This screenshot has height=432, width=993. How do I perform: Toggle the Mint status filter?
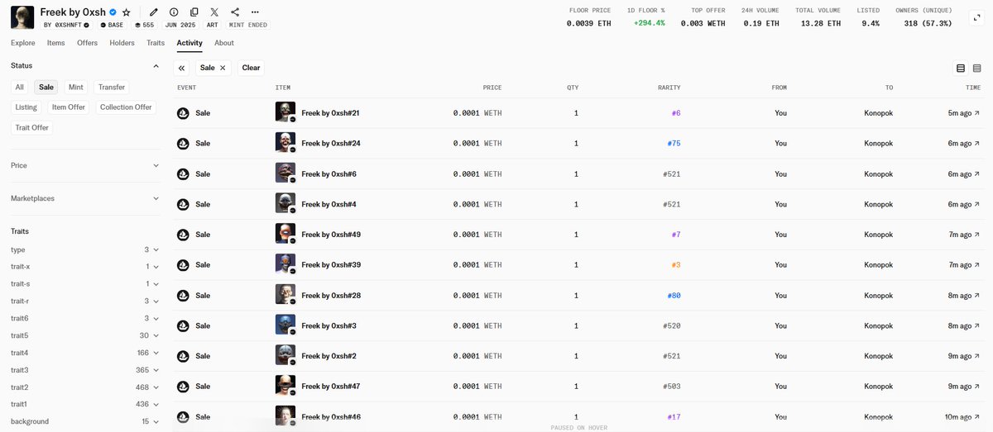[x=76, y=87]
